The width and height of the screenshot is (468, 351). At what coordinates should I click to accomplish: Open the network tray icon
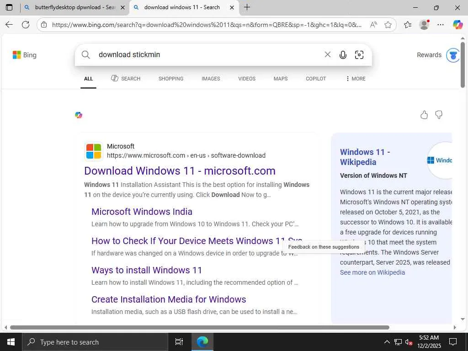tap(398, 342)
